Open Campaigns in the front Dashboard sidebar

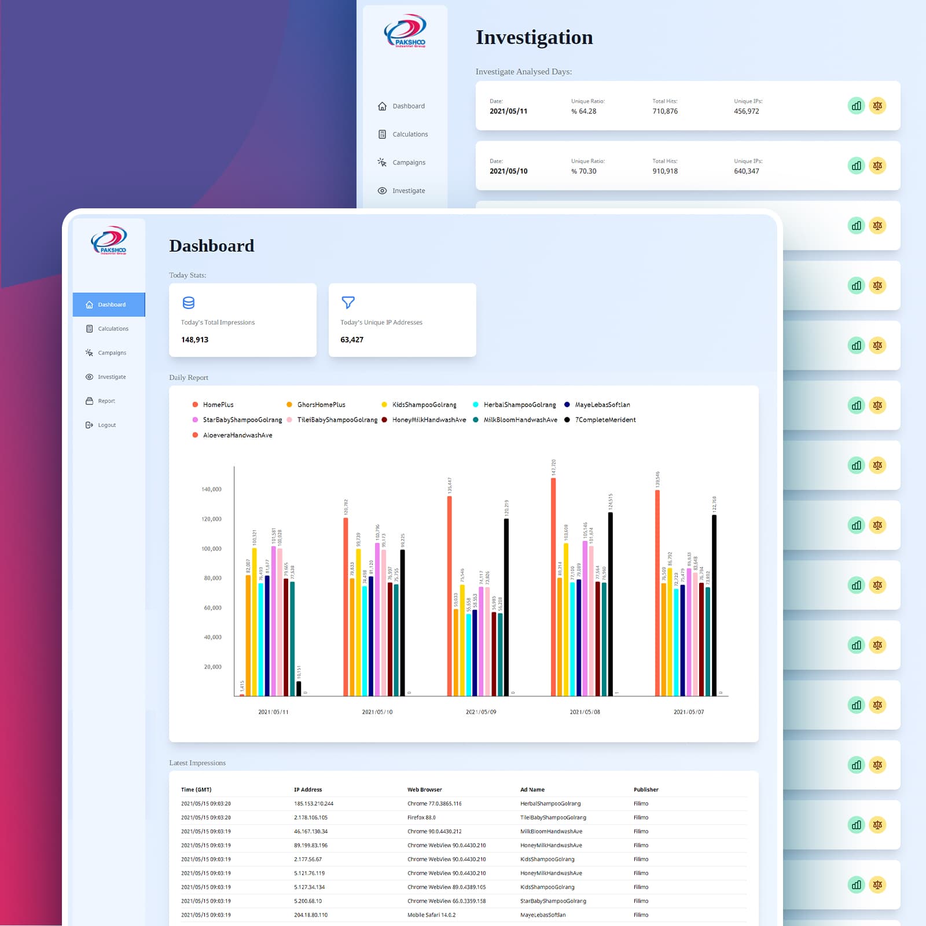click(x=109, y=352)
